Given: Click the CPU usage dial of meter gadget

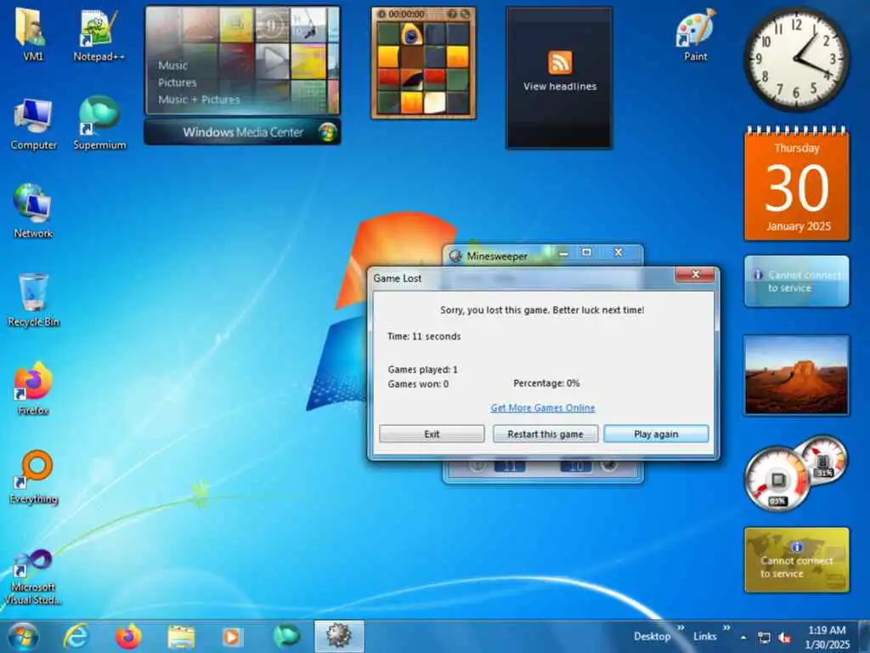Looking at the screenshot, I should pos(777,480).
